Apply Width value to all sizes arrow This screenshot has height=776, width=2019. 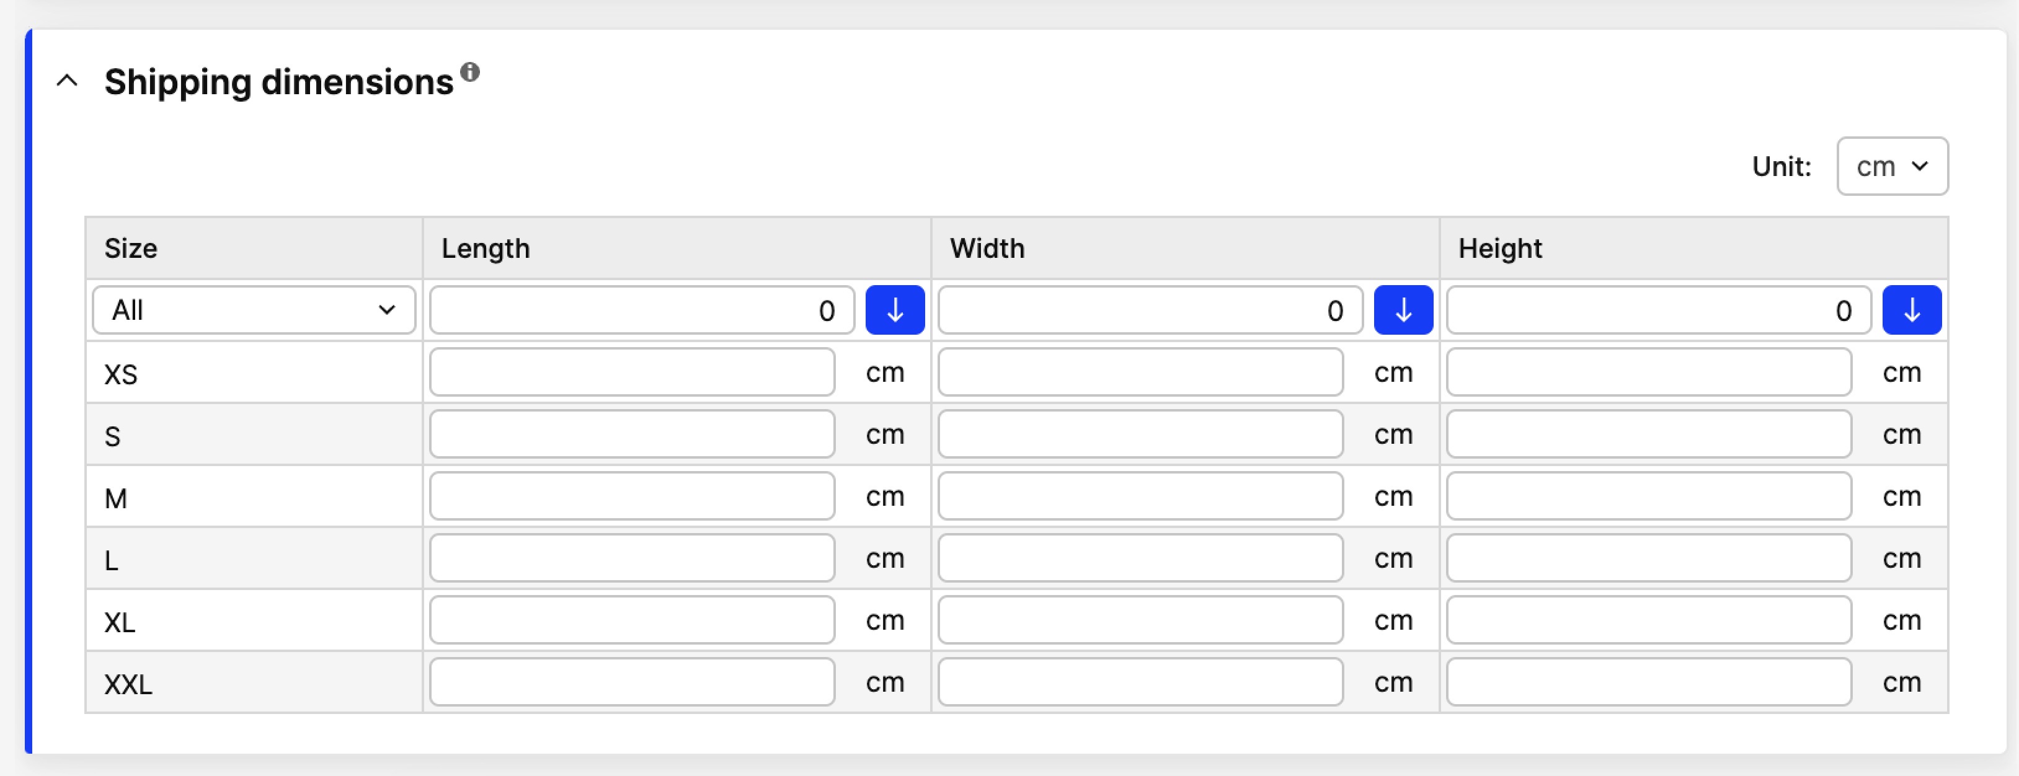point(1403,310)
